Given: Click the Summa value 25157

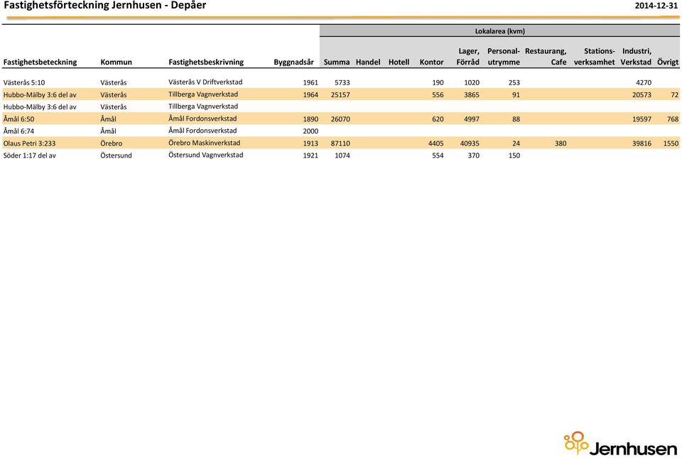Looking at the screenshot, I should point(340,94).
